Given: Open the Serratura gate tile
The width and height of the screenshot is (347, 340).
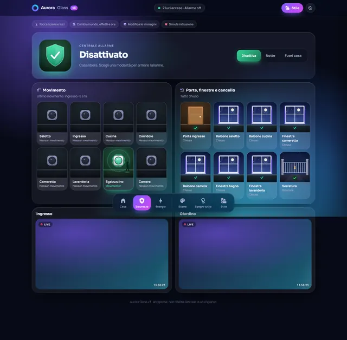Looking at the screenshot, I should (295, 175).
